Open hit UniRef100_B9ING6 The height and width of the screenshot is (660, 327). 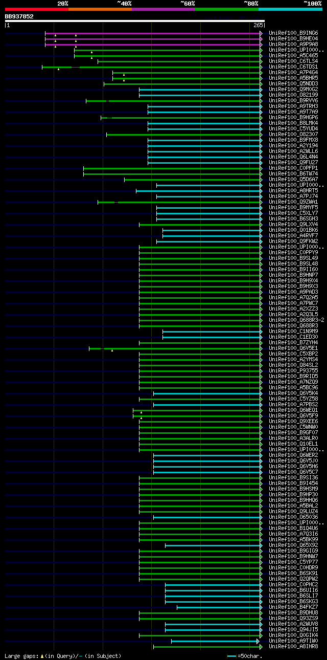[293, 33]
